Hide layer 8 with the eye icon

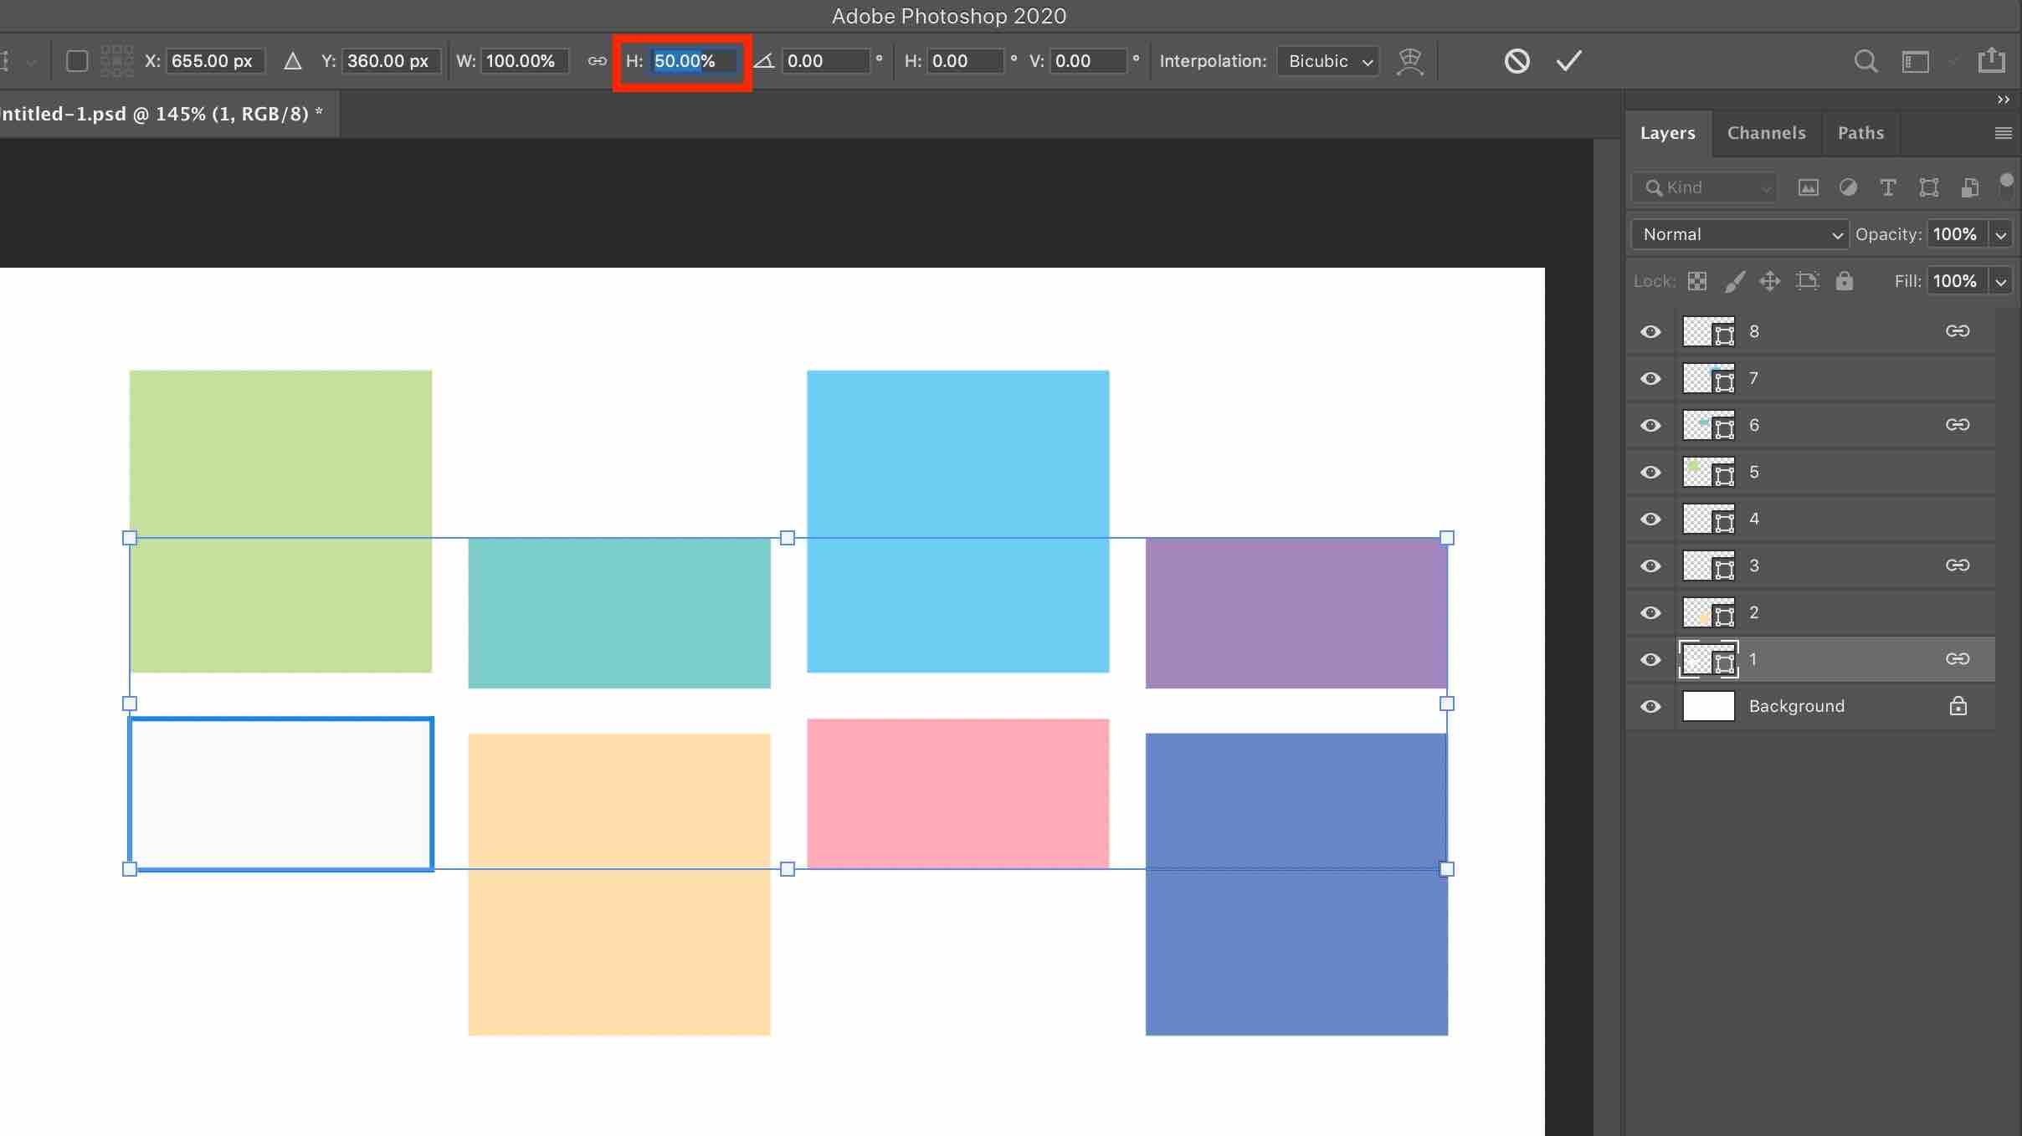point(1650,332)
